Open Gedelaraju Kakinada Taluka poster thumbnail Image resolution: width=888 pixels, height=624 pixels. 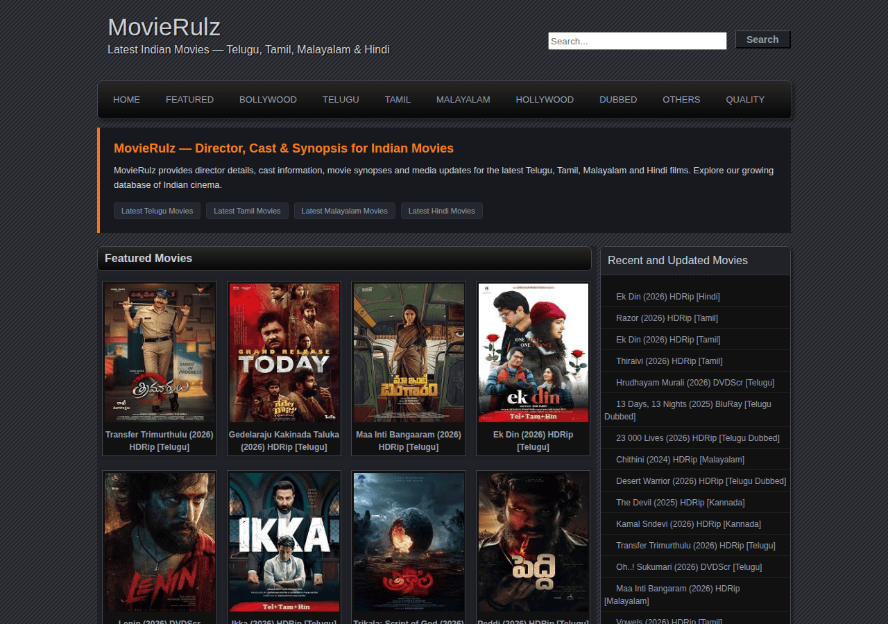coord(284,353)
